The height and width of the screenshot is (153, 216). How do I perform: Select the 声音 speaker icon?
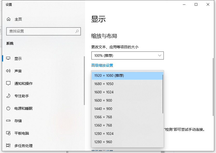[x=8, y=71]
